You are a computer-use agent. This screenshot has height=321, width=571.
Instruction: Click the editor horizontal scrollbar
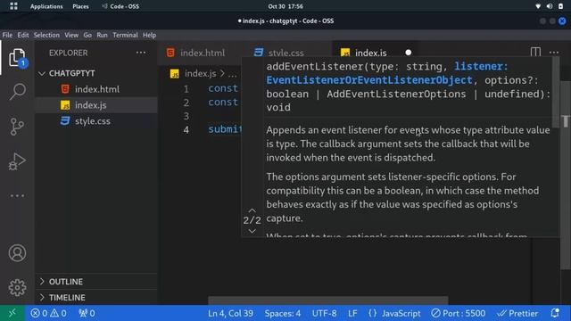pyautogui.click(x=327, y=300)
